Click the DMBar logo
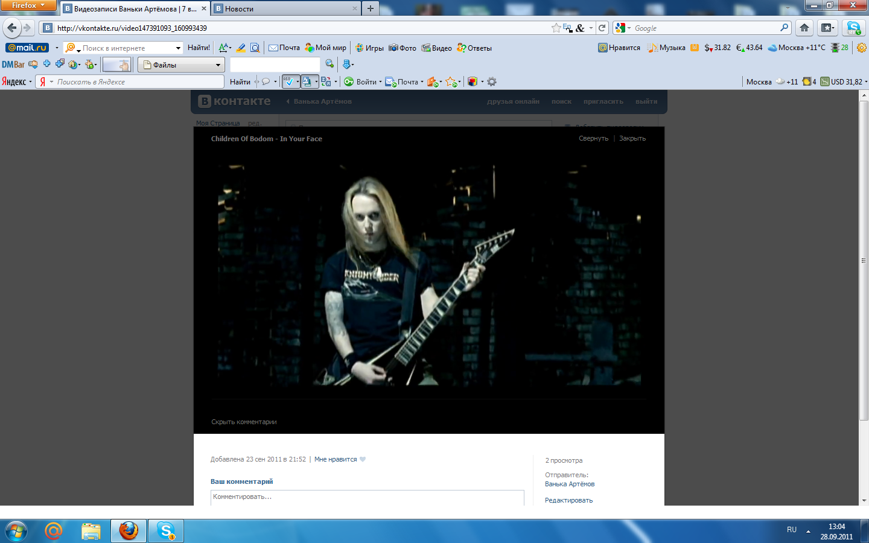 13,65
